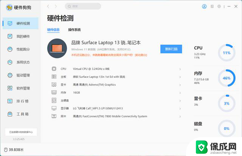Click the CPU 11% usage ring
The width and height of the screenshot is (242, 156).
226,53
